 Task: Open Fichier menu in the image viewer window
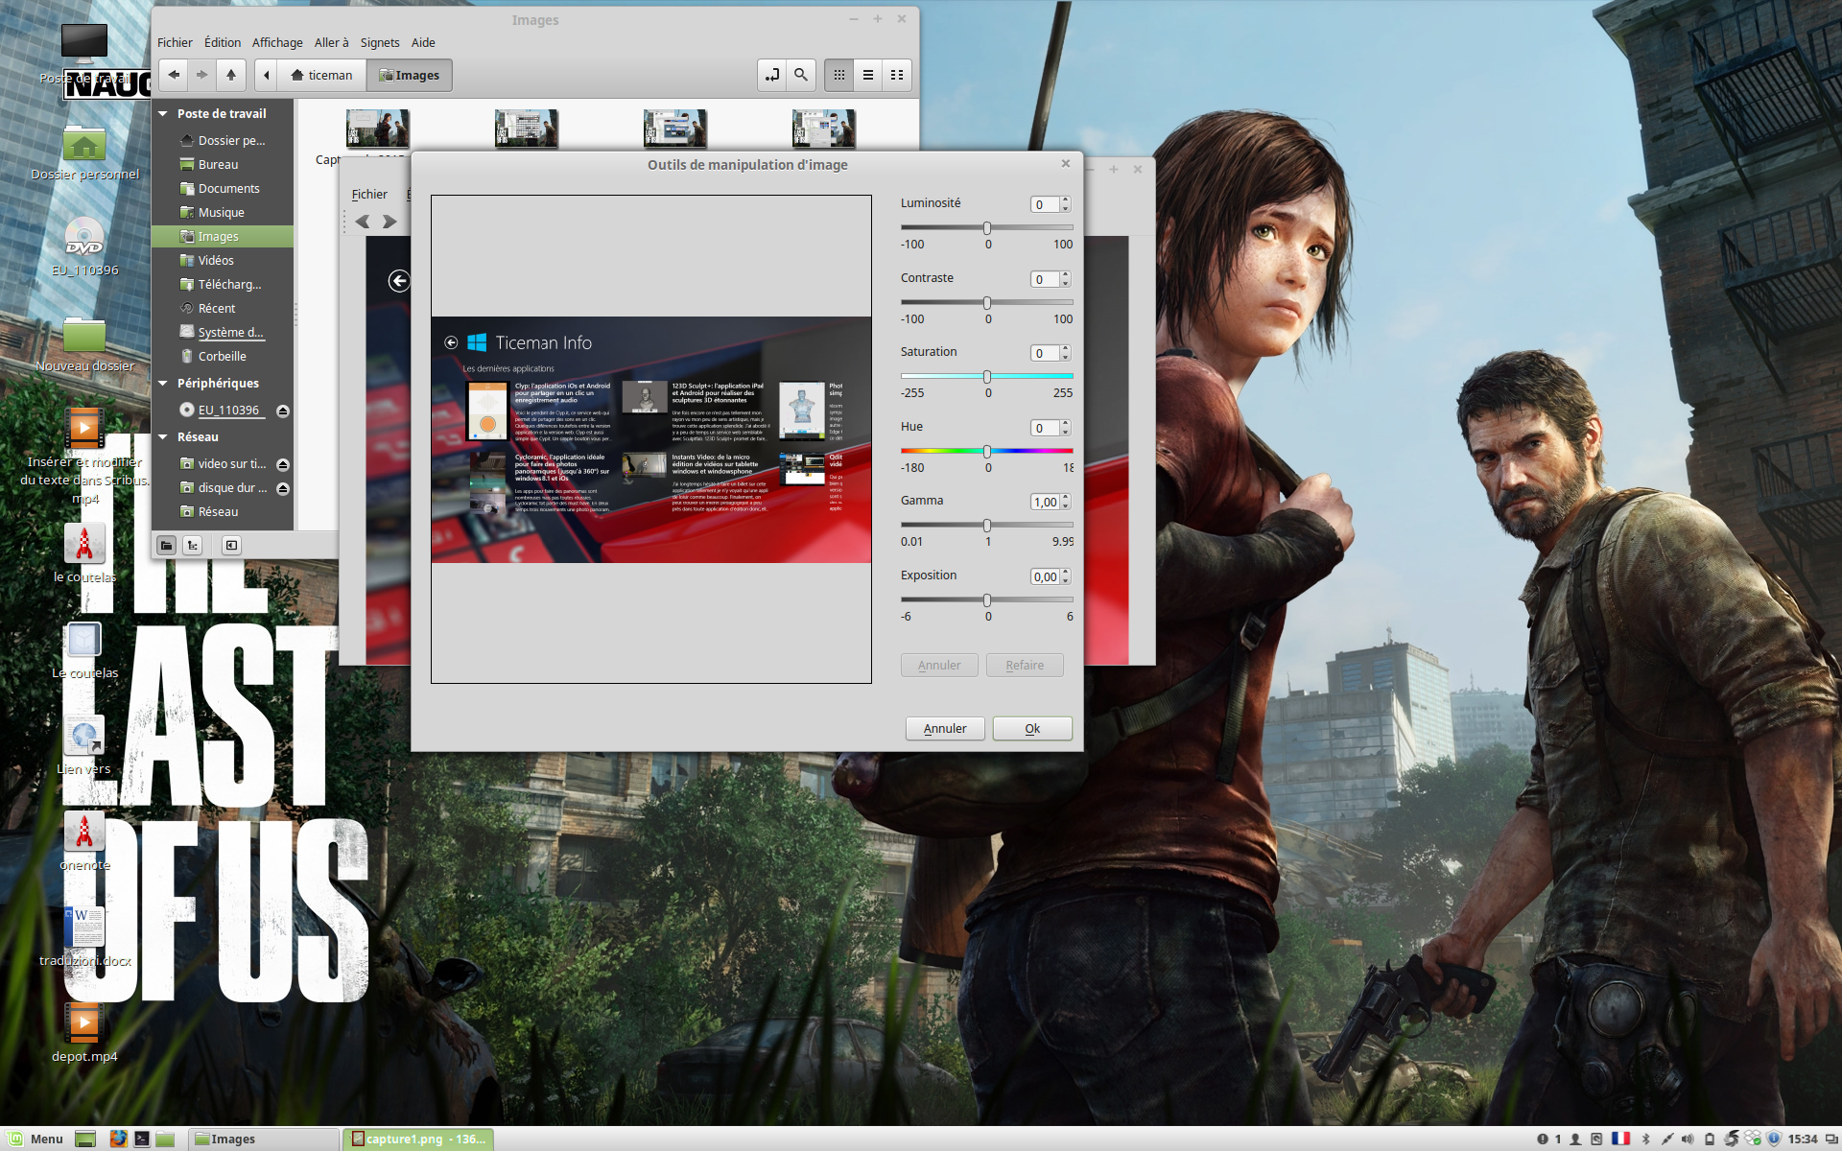coord(369,194)
